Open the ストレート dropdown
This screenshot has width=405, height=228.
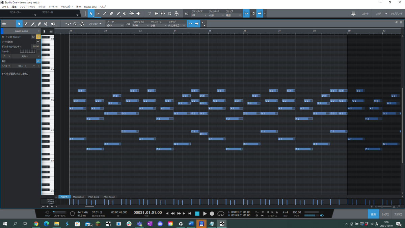[24, 66]
